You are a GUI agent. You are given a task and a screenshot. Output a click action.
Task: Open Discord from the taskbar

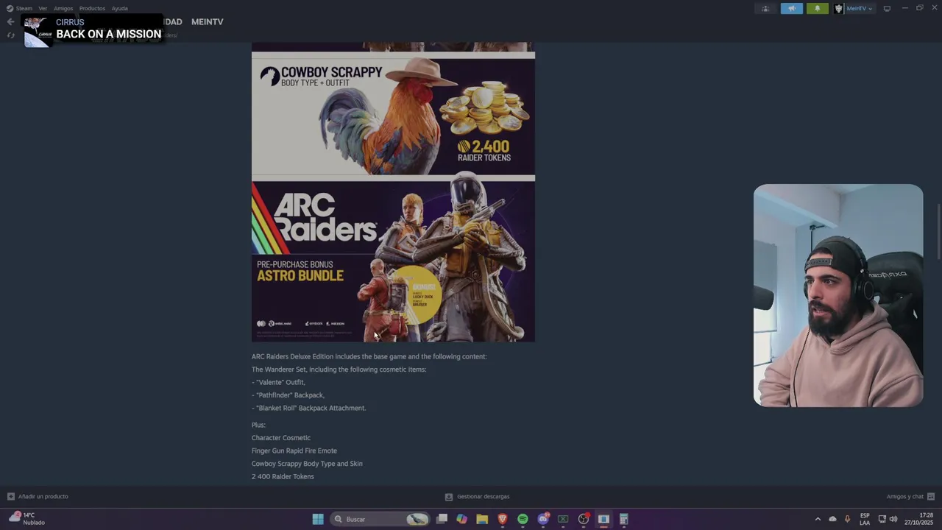[543, 519]
